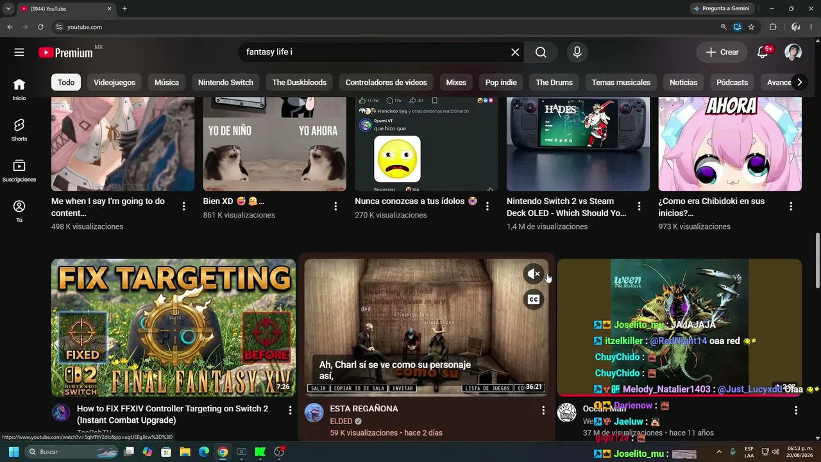This screenshot has width=821, height=462.
Task: Open options for the FFXIV Controller Targeting video
Action: pos(290,410)
